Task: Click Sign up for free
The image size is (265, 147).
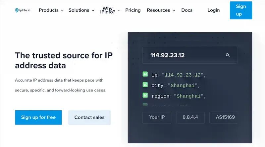Action: pyautogui.click(x=38, y=118)
